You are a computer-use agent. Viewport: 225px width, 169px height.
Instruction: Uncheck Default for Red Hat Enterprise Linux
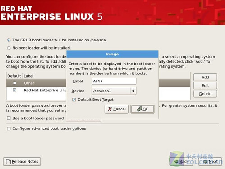pos(14,90)
